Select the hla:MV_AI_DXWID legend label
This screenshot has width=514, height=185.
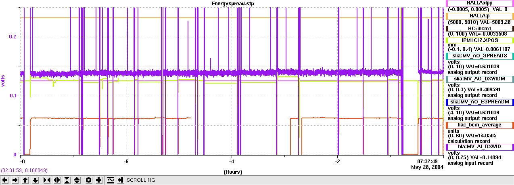[479, 147]
